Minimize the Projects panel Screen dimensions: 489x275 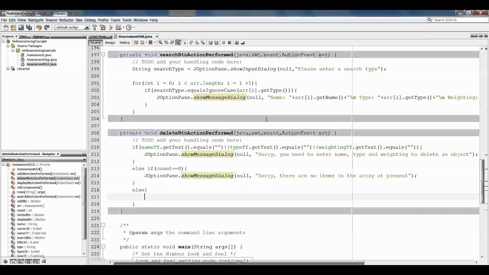tap(84, 36)
